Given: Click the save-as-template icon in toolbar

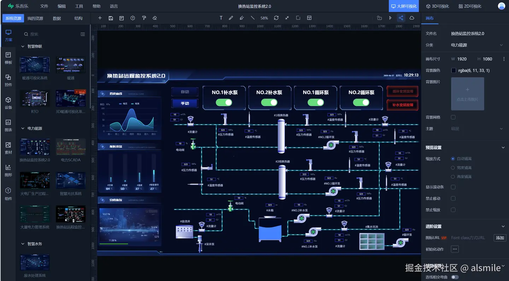Looking at the screenshot, I should pos(122,18).
